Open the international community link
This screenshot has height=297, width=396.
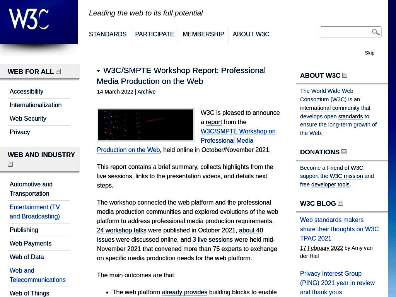[x=329, y=108]
